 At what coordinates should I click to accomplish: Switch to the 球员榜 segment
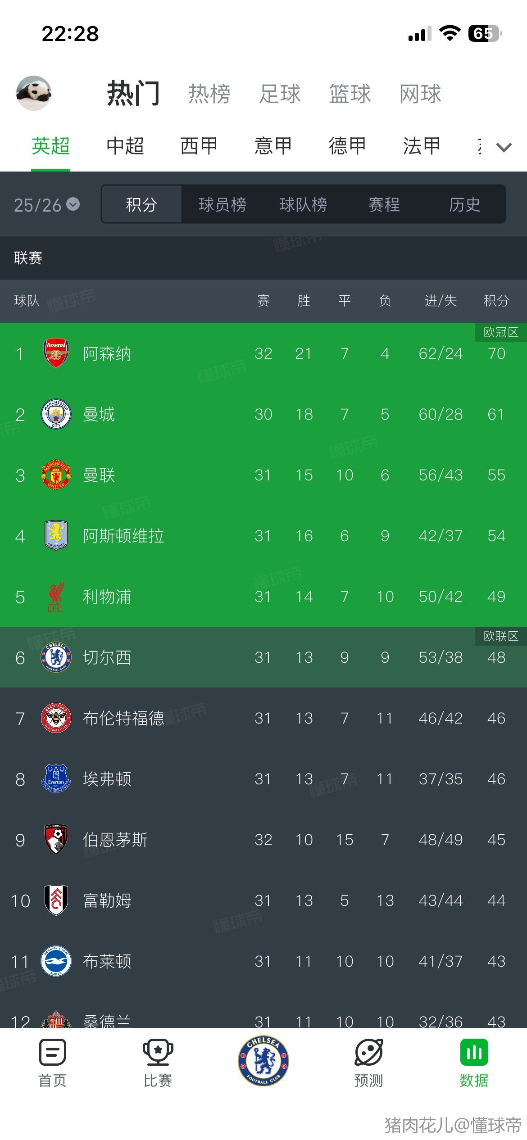[223, 205]
